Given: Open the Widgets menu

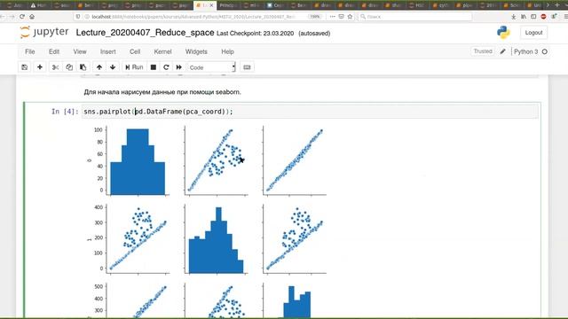Looking at the screenshot, I should pos(196,51).
